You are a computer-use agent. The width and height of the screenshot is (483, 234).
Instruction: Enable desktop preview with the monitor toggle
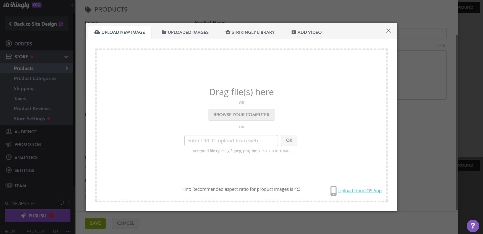[x=61, y=203]
